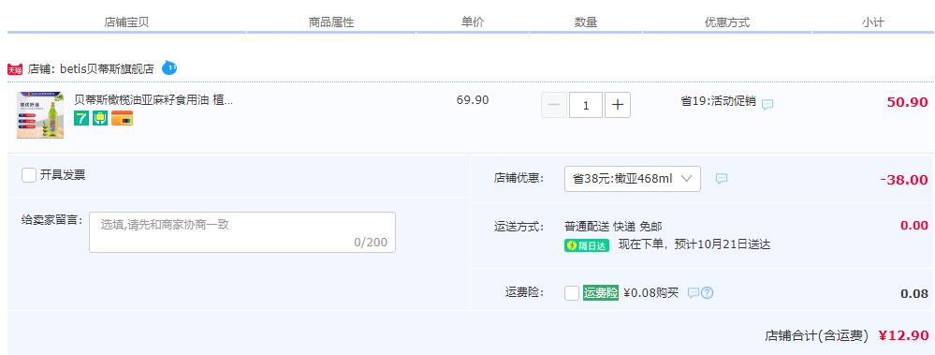Screen dimensions: 935x355
Task: Click the 店铺优惠 label
Action: (519, 178)
